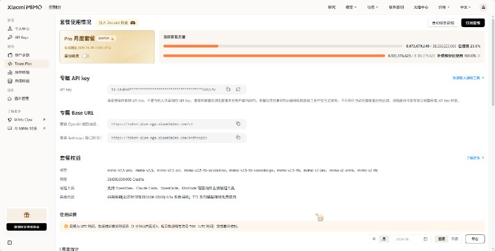495x251 pixels.
Task: Click the 8,873,679,249 usage value
Action: [x=417, y=46]
